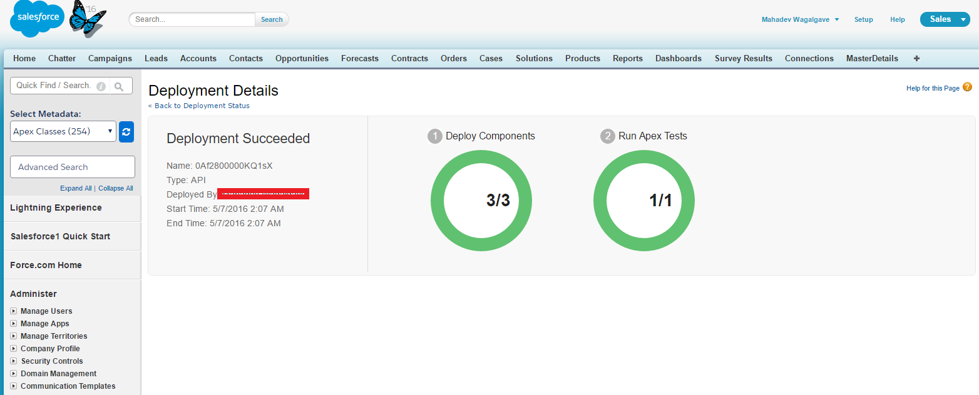Expand the Security Controls section arrow

(x=14, y=361)
